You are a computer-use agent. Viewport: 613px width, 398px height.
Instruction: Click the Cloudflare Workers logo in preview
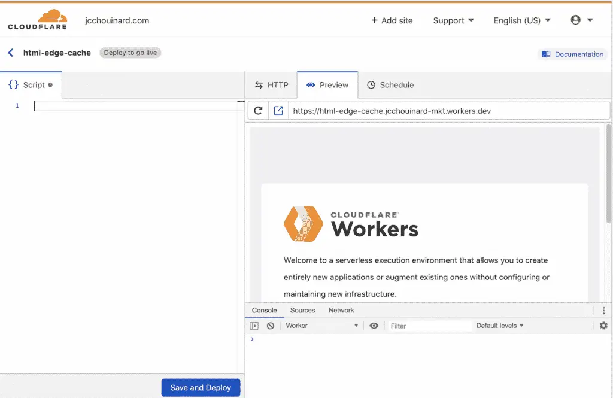point(351,224)
